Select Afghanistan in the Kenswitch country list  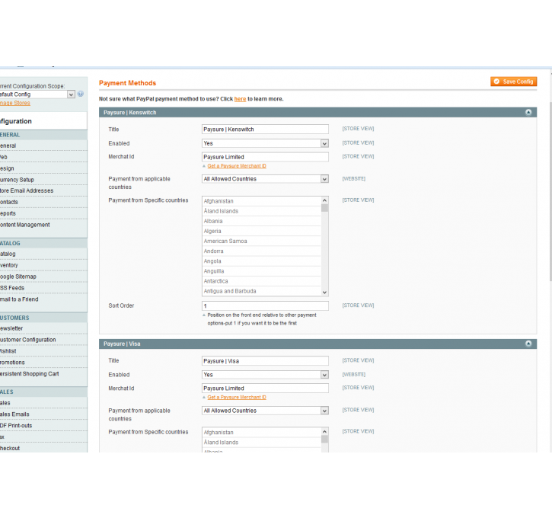pos(262,201)
